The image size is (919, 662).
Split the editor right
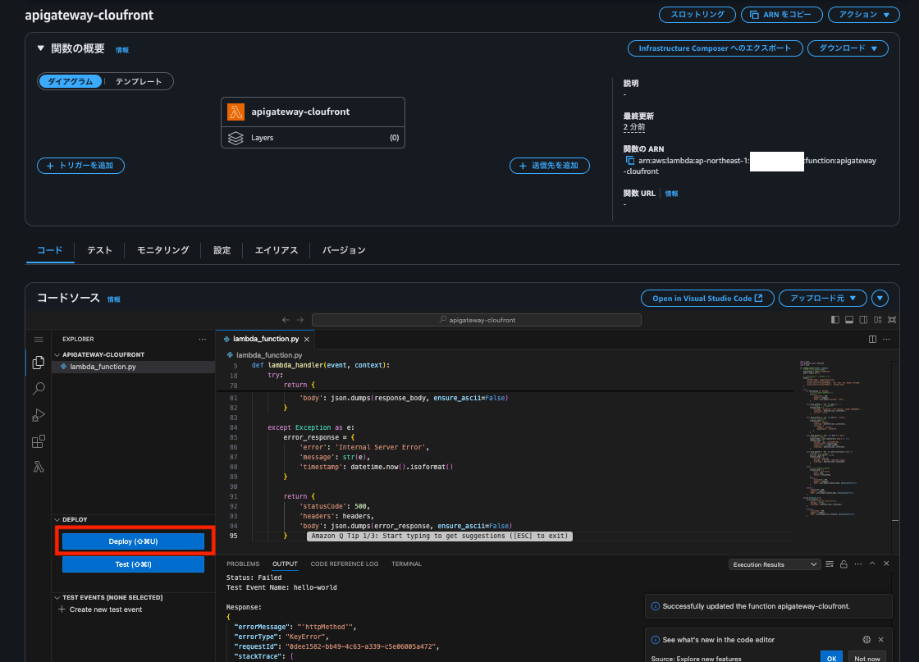point(873,339)
